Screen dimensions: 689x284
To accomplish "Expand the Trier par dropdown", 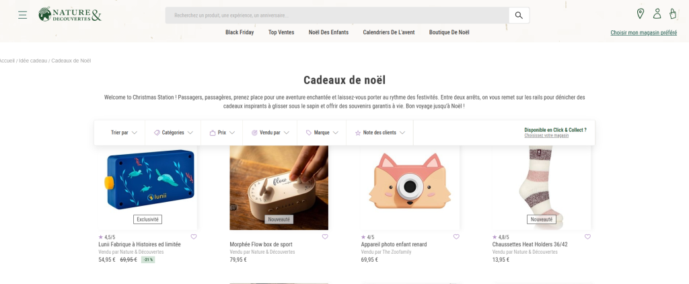I will click(124, 133).
